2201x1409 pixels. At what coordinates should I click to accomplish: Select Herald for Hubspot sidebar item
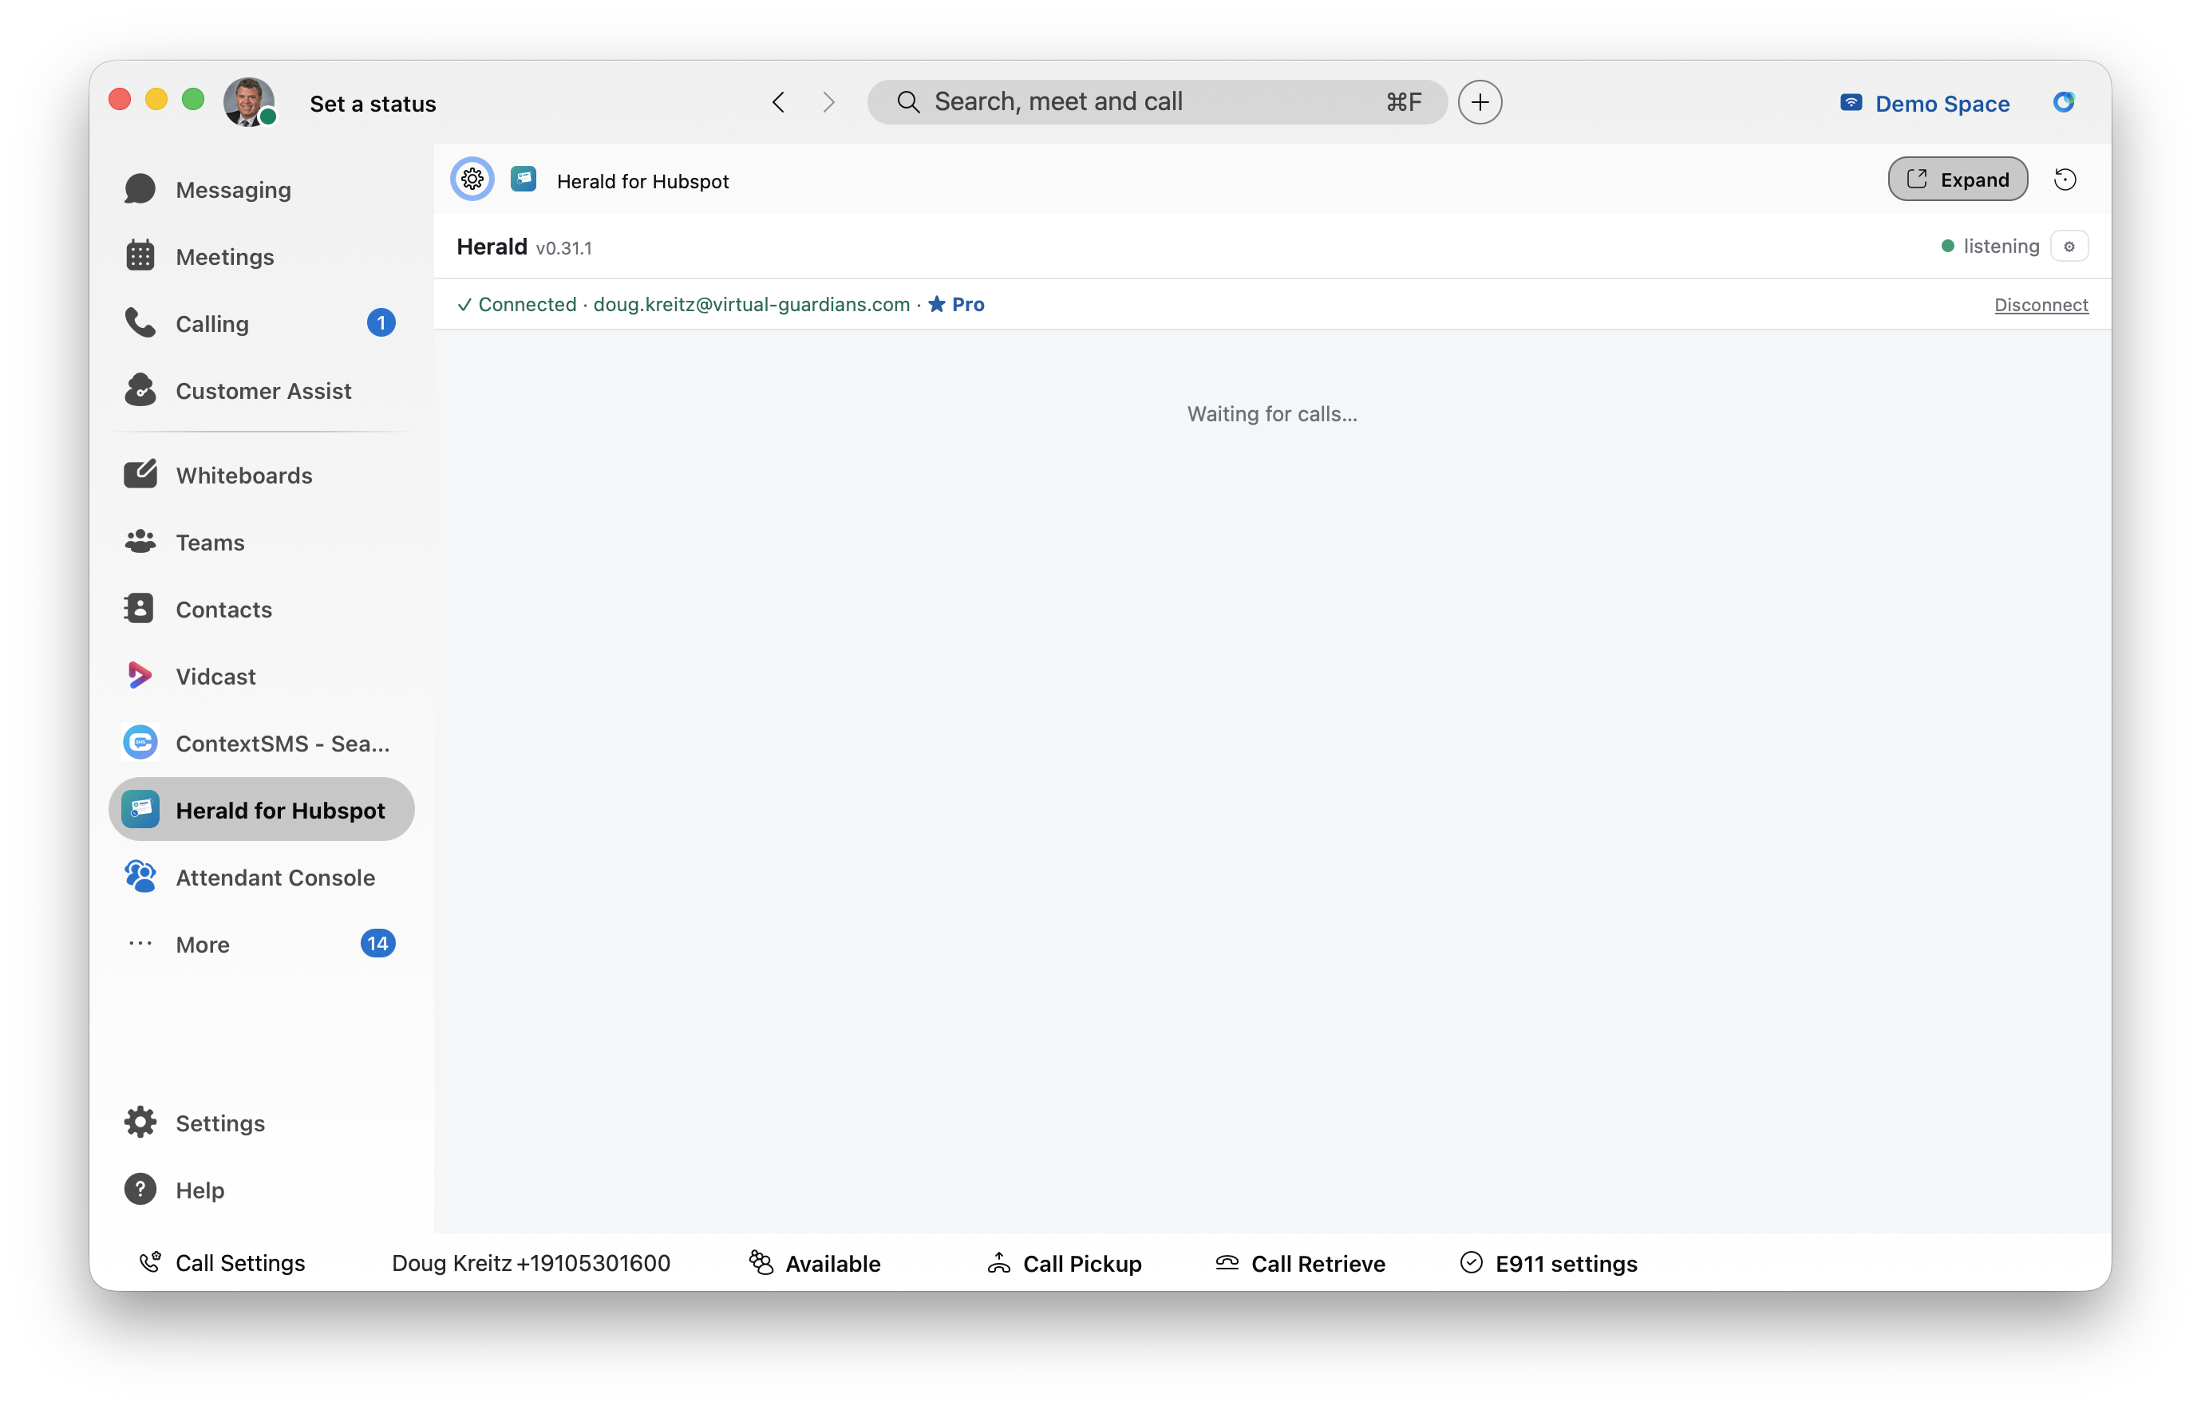(x=261, y=810)
